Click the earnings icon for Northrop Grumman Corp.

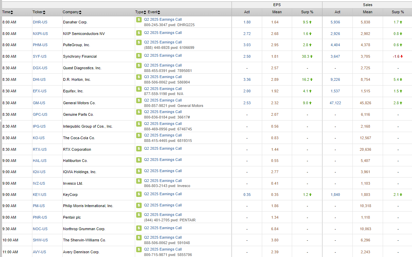click(x=139, y=228)
